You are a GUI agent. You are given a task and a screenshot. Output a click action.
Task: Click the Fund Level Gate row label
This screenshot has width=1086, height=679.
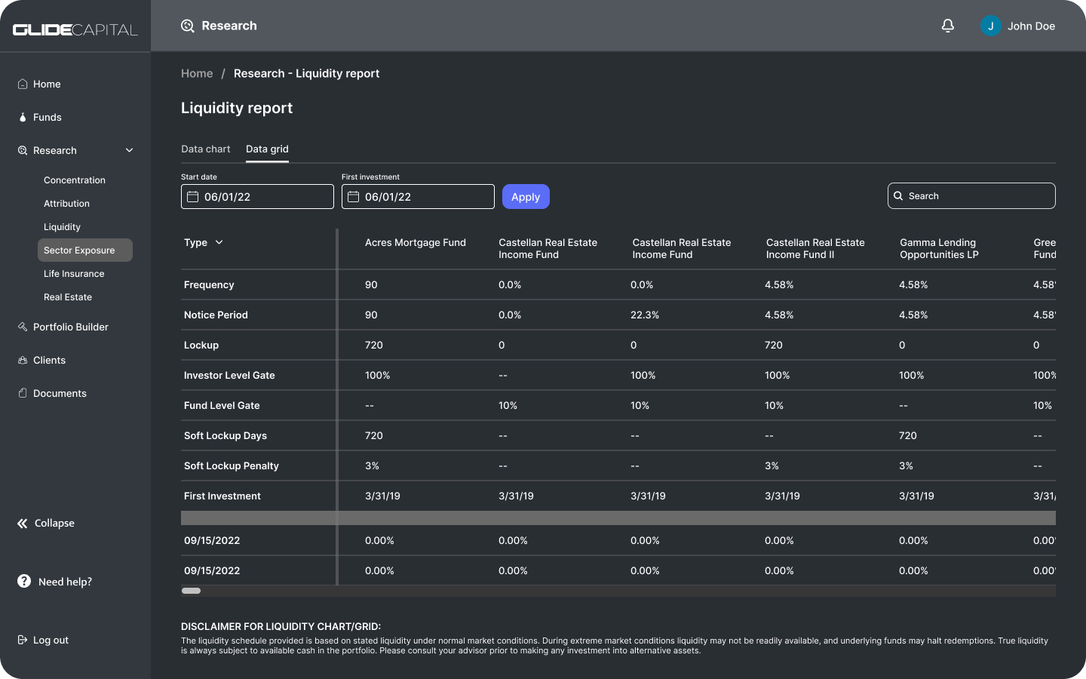[x=222, y=405]
